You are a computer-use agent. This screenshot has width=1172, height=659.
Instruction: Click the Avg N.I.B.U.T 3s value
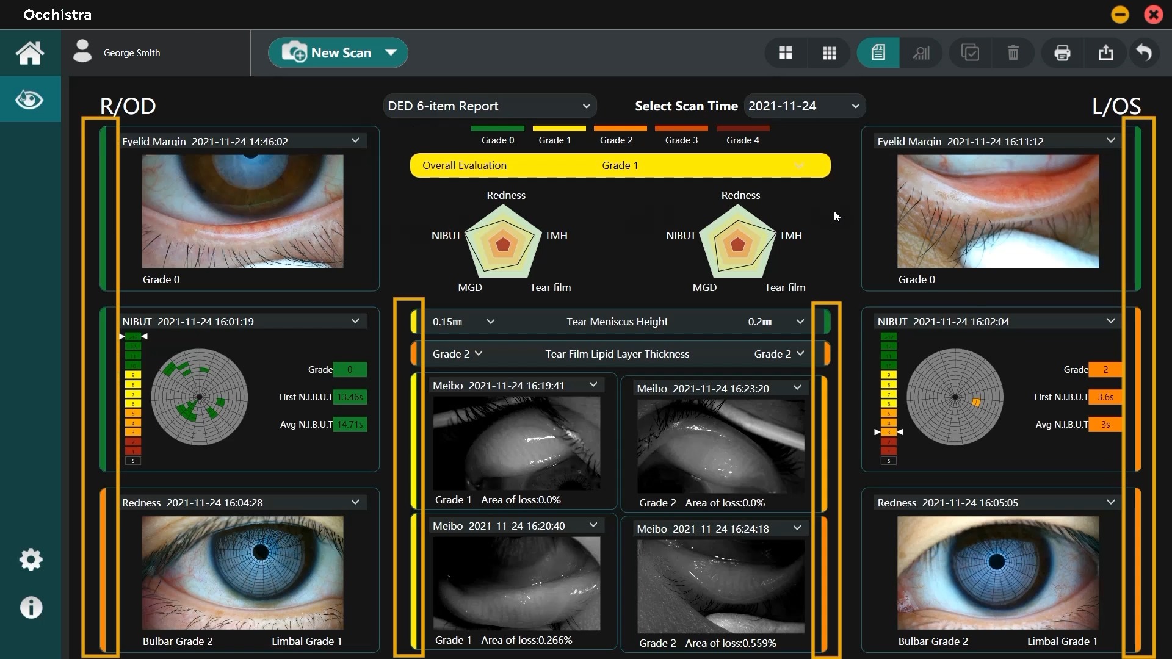[x=1105, y=425]
